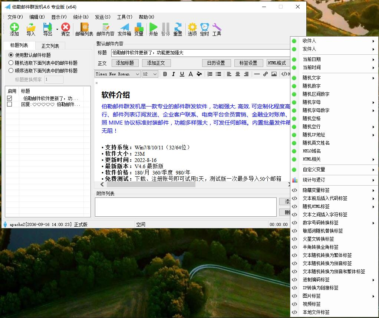Click the 变量 blocks icon in the toolbar
Screen dimensions: 379x318
139,27
